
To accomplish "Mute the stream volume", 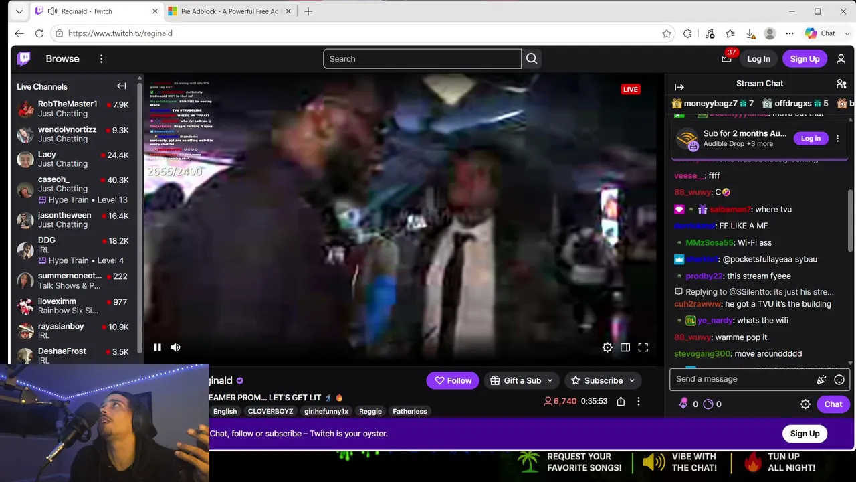I will (x=175, y=347).
